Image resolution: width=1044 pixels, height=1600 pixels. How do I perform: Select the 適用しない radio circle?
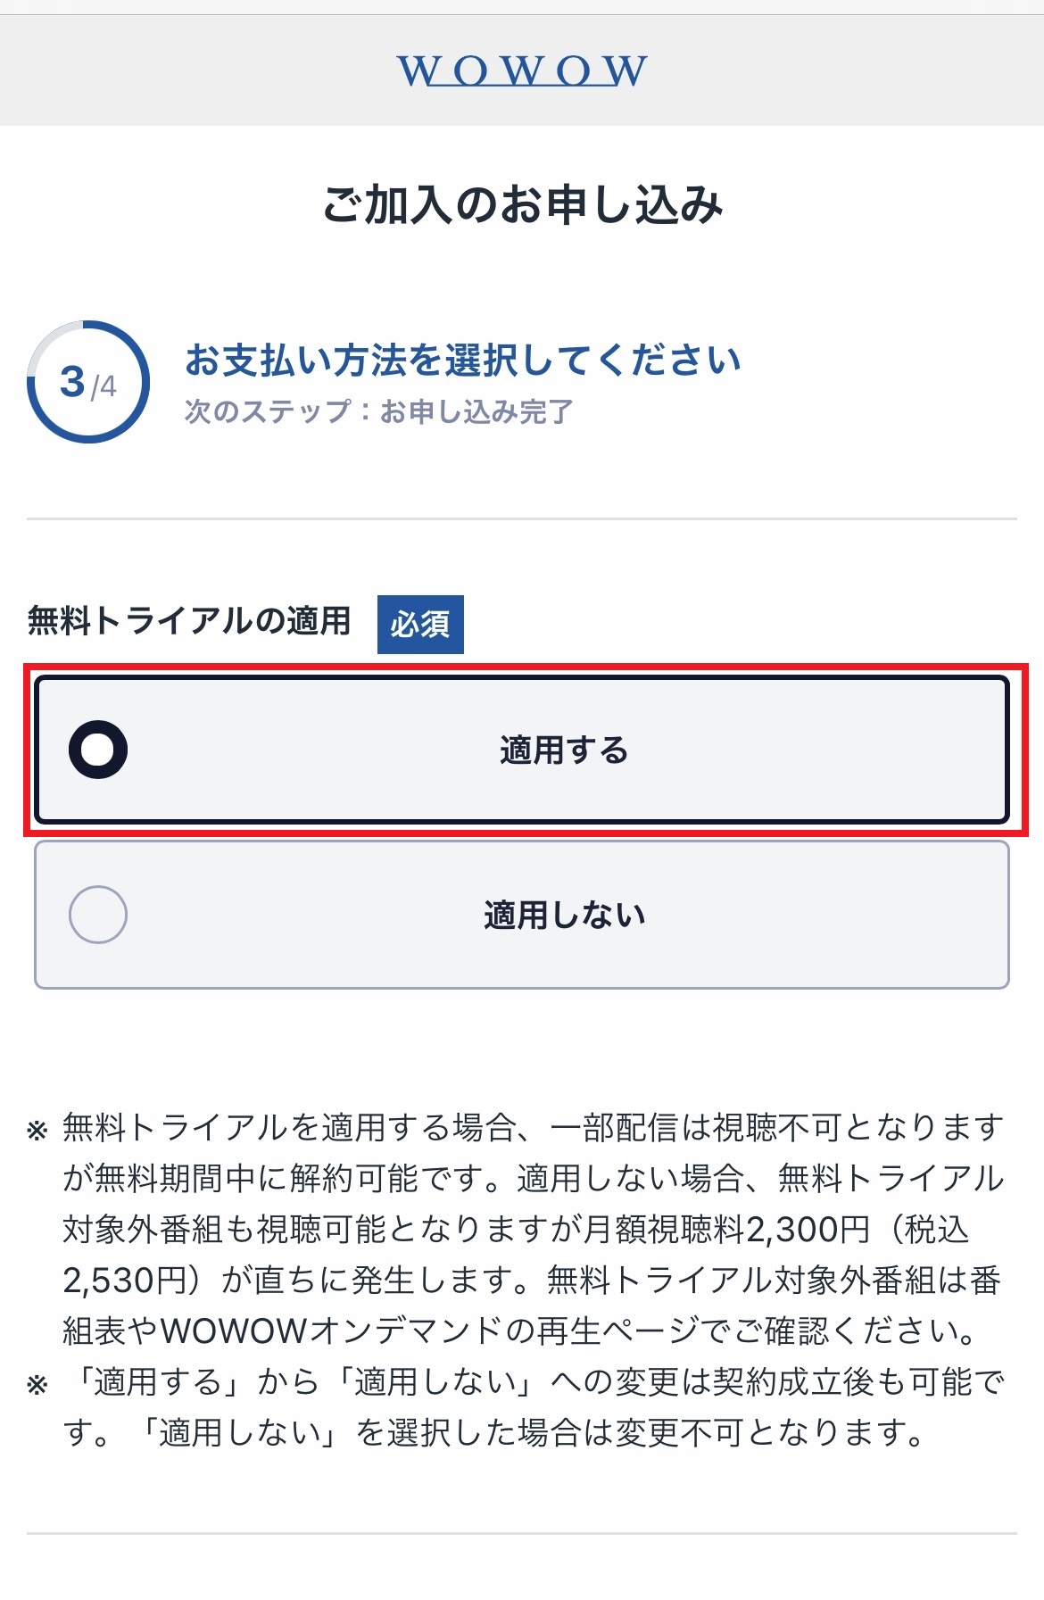pos(98,915)
